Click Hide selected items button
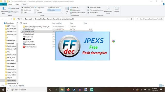 pos(108,10)
